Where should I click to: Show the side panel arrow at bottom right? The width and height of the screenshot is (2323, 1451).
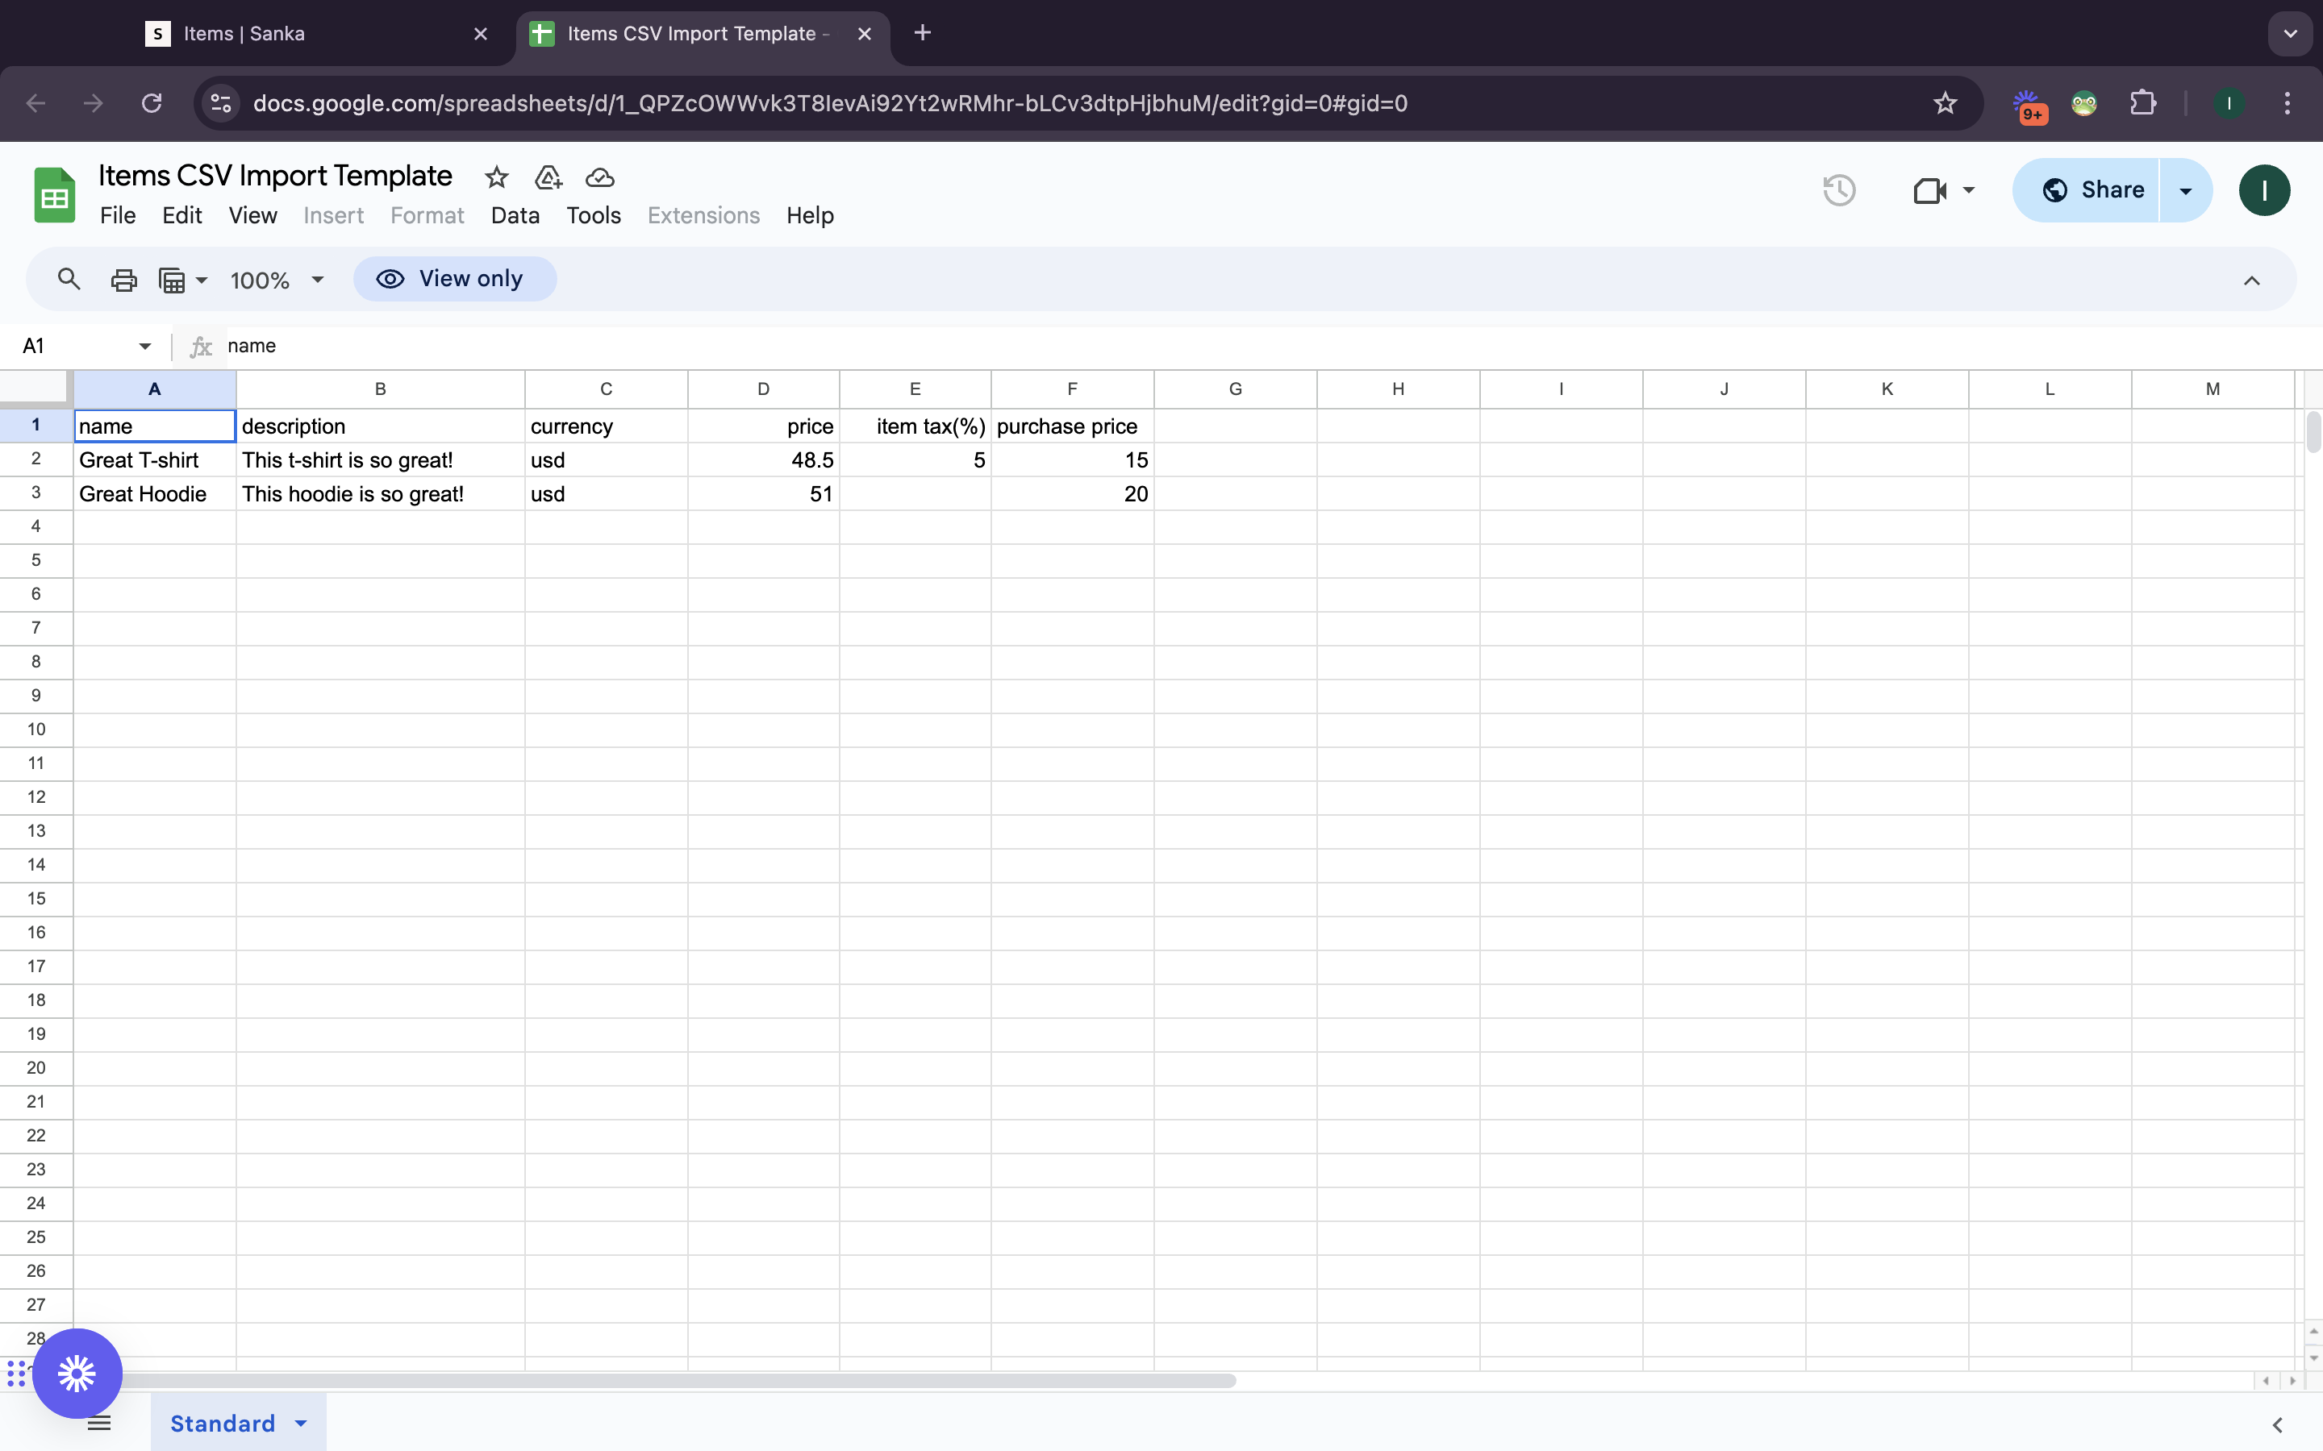[x=2277, y=1425]
